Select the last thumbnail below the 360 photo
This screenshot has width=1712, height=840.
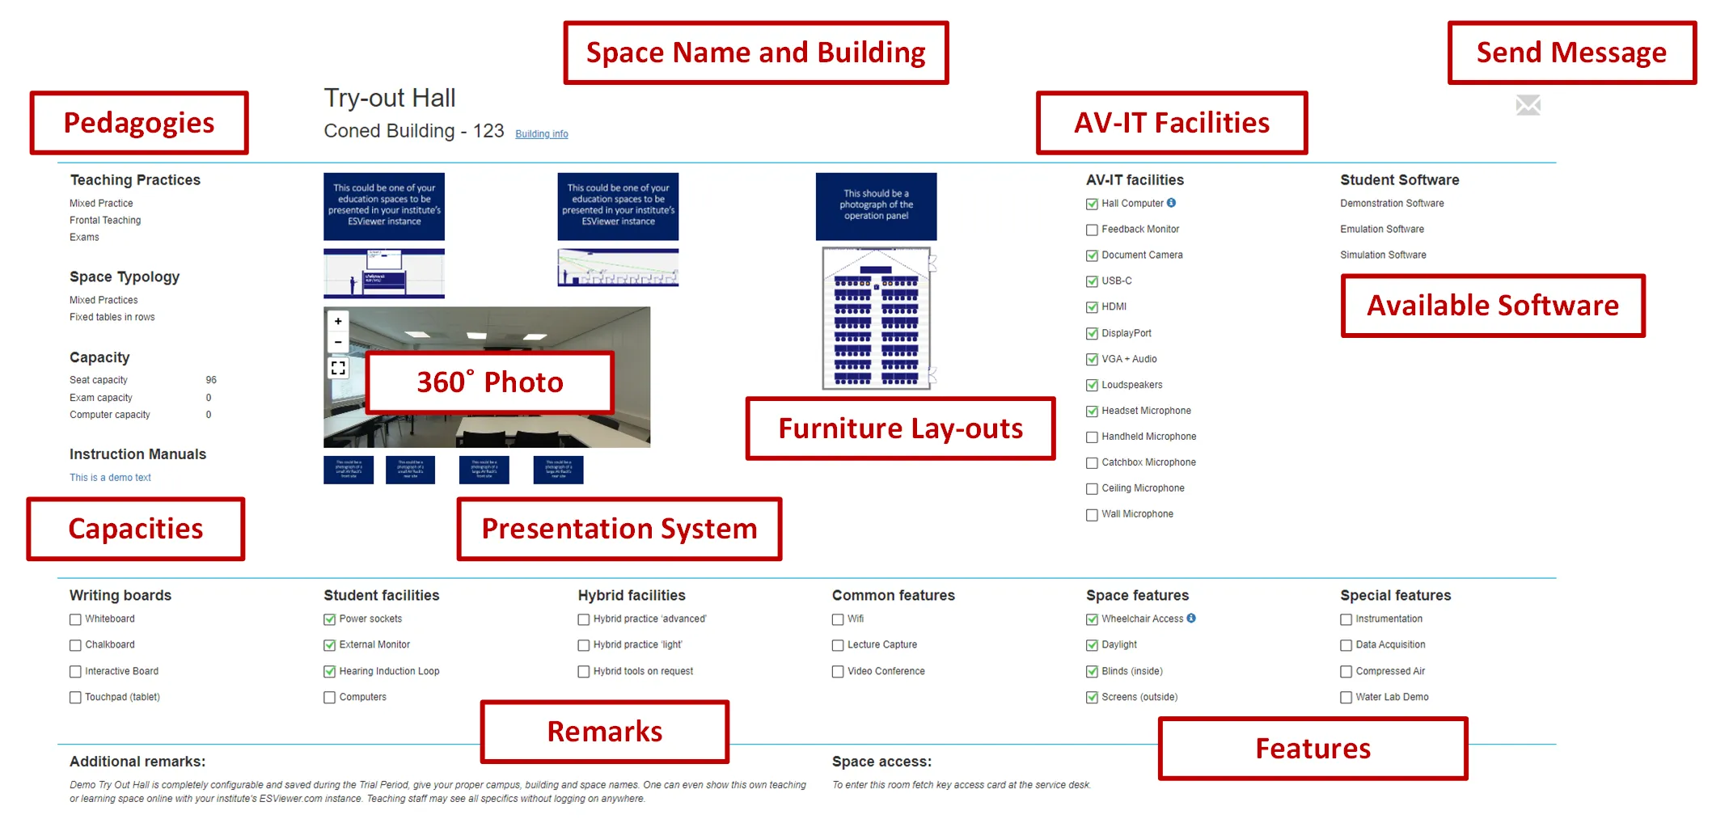tap(558, 470)
